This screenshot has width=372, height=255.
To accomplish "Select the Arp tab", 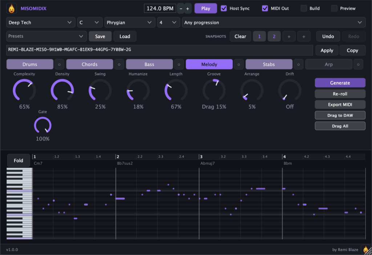I will pyautogui.click(x=329, y=64).
